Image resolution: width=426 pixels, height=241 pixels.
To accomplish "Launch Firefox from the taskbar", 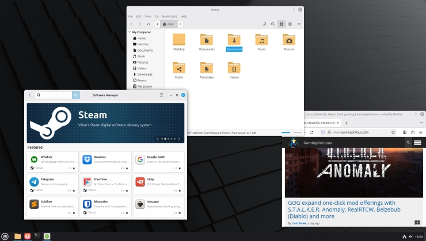I will coord(27,236).
